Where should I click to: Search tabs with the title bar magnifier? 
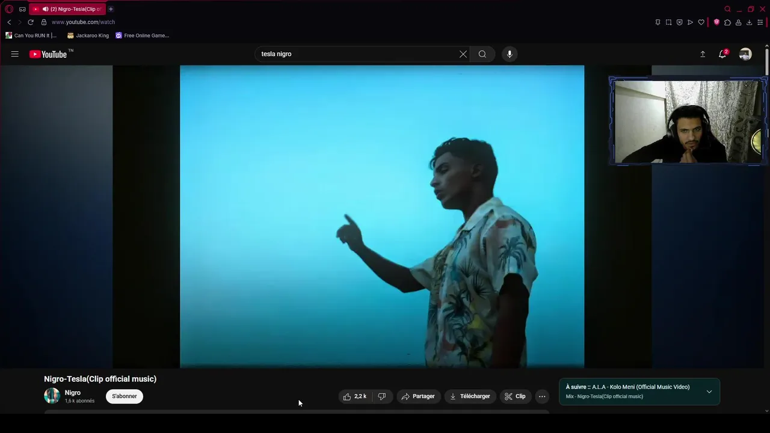pos(727,9)
